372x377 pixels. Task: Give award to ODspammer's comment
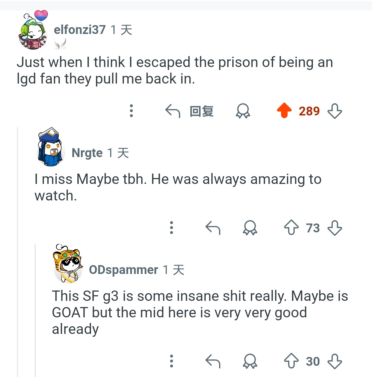pyautogui.click(x=250, y=361)
